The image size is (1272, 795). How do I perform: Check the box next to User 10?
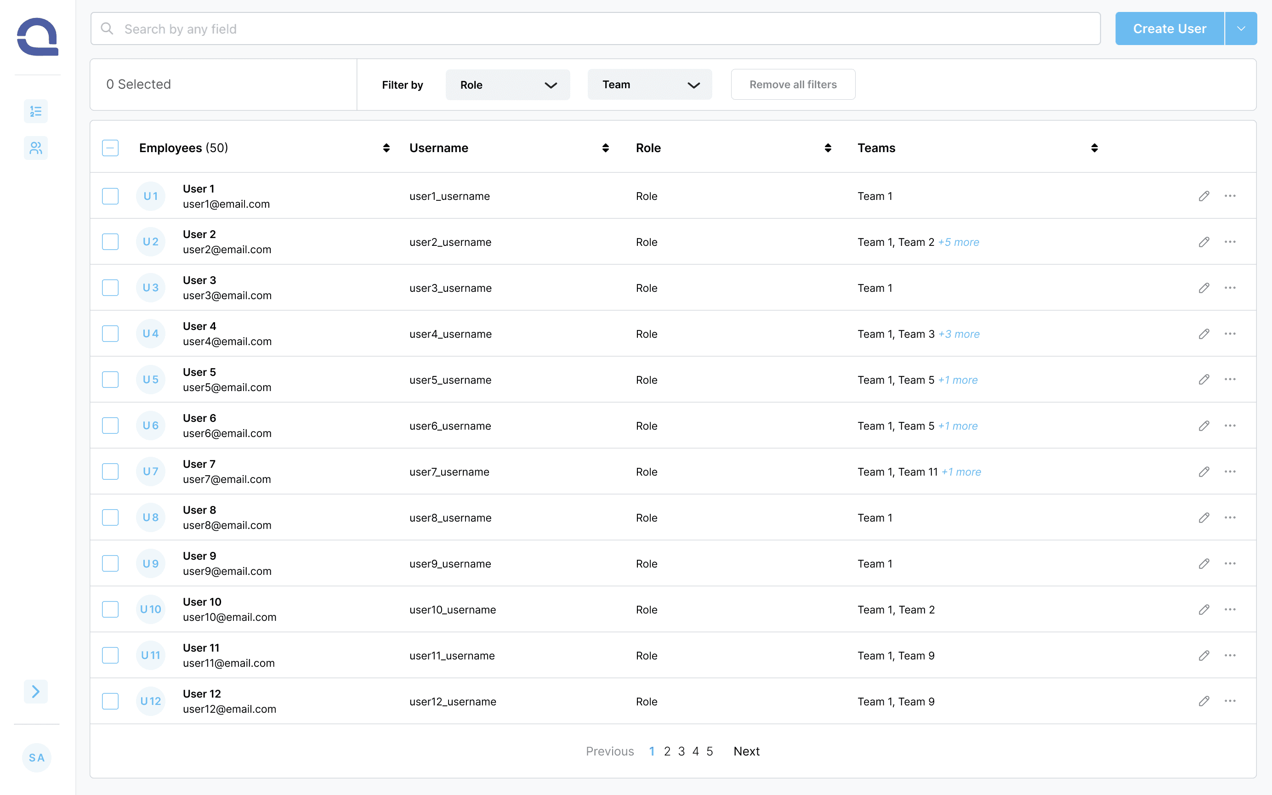110,609
